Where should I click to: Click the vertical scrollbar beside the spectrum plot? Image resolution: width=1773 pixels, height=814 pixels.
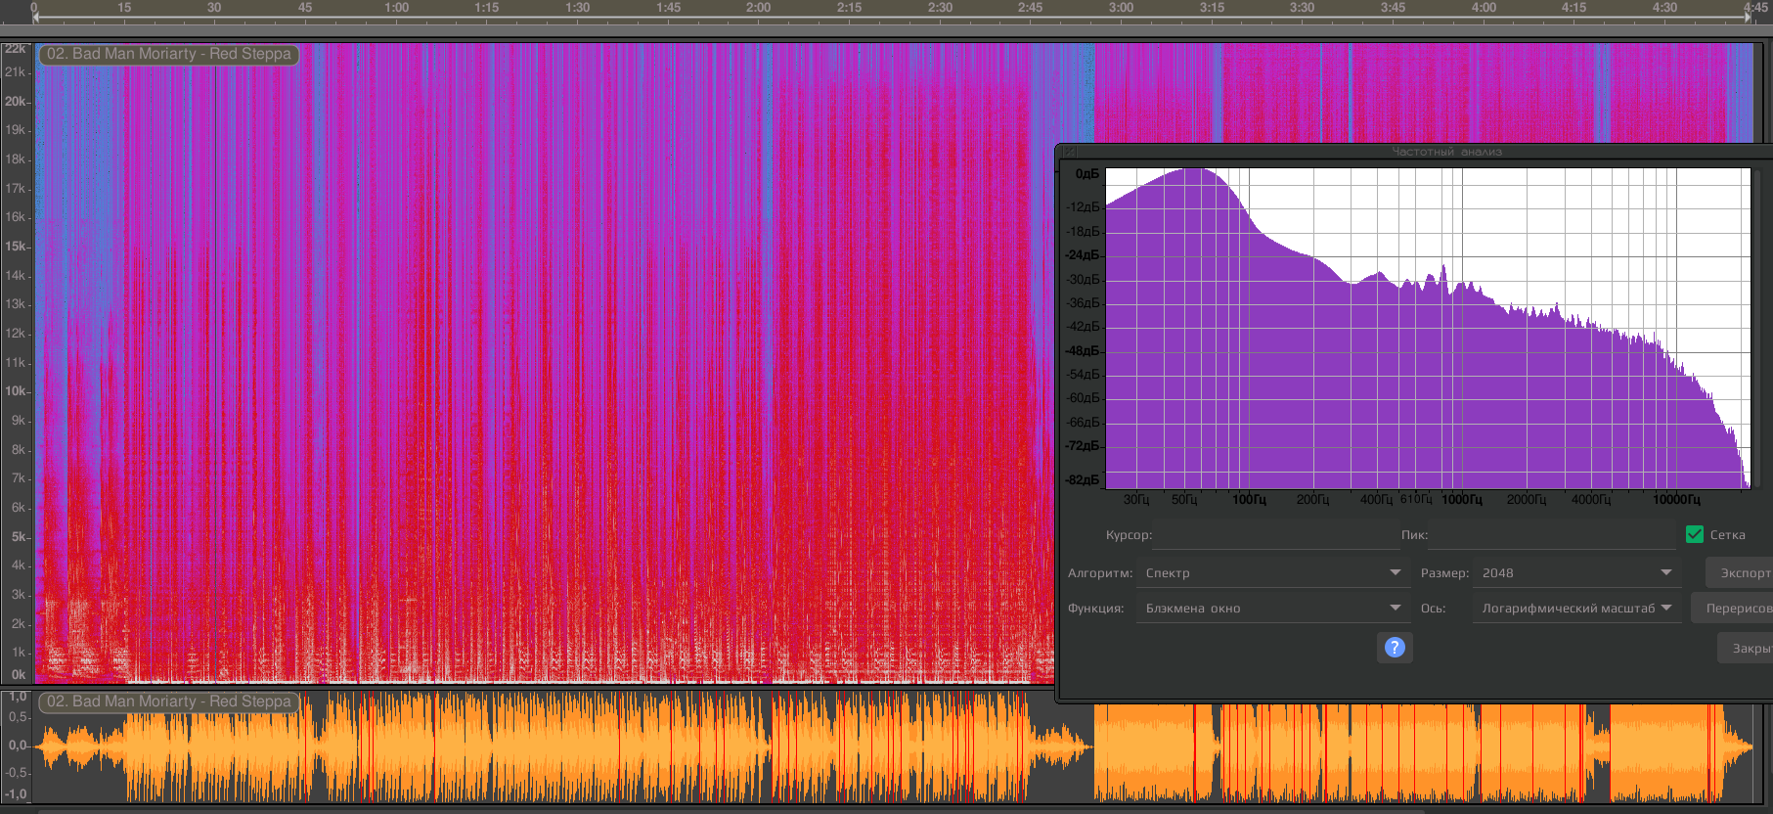coord(1757,328)
